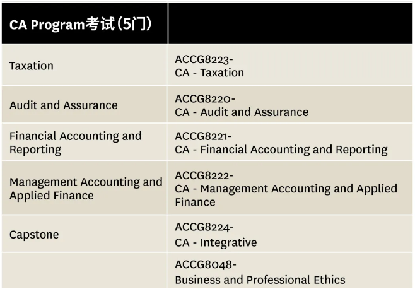This screenshot has height=289, width=415.
Task: Click Management Accounting and Applied Finance row label
Action: pos(86,189)
